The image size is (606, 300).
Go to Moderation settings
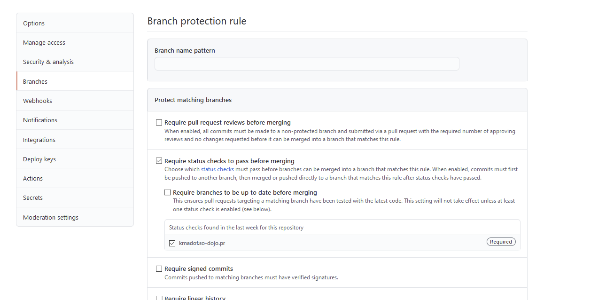tap(51, 217)
